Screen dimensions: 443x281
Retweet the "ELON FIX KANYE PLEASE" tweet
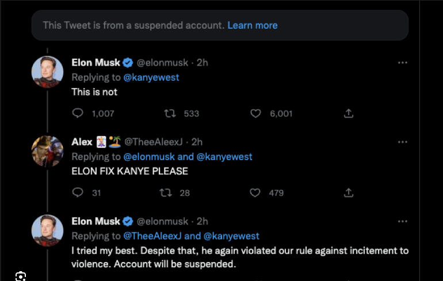pos(165,192)
